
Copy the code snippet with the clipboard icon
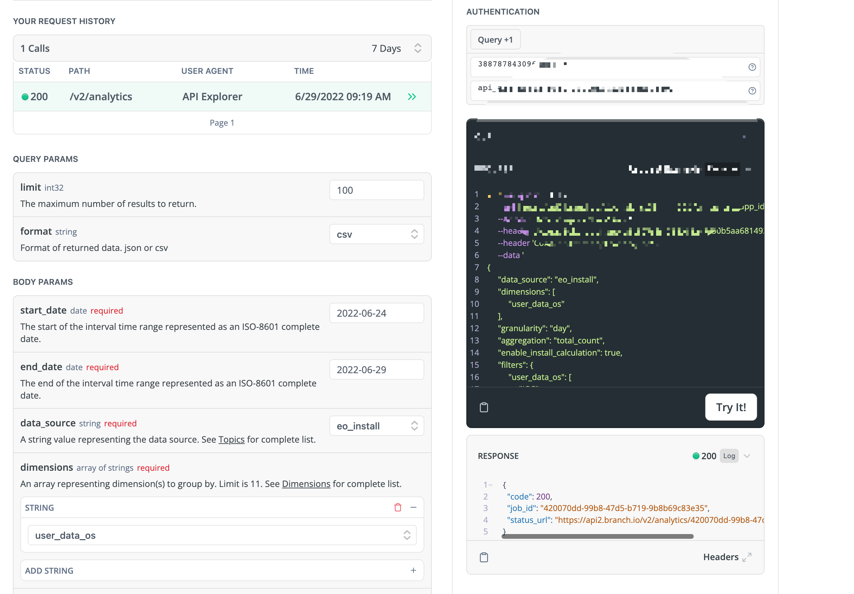coord(484,407)
